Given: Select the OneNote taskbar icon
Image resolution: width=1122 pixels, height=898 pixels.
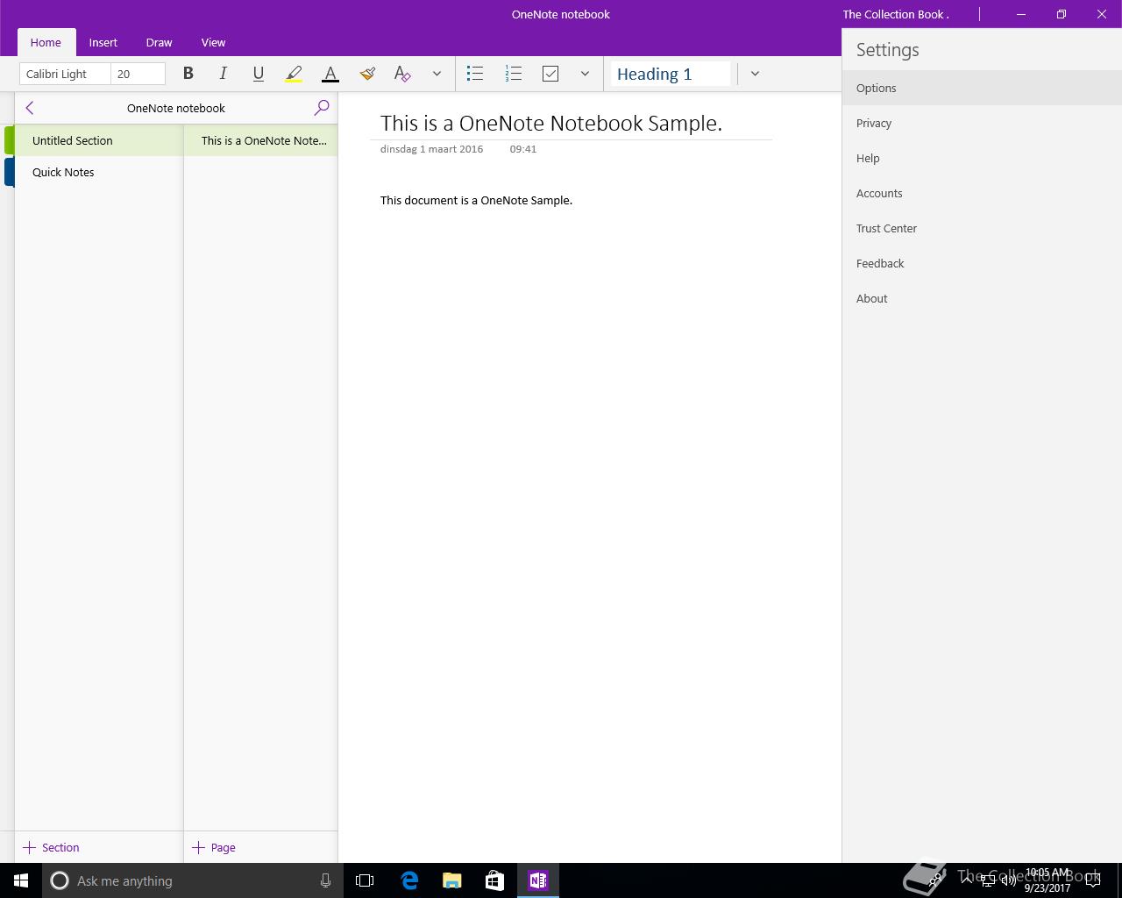Looking at the screenshot, I should click(x=538, y=880).
